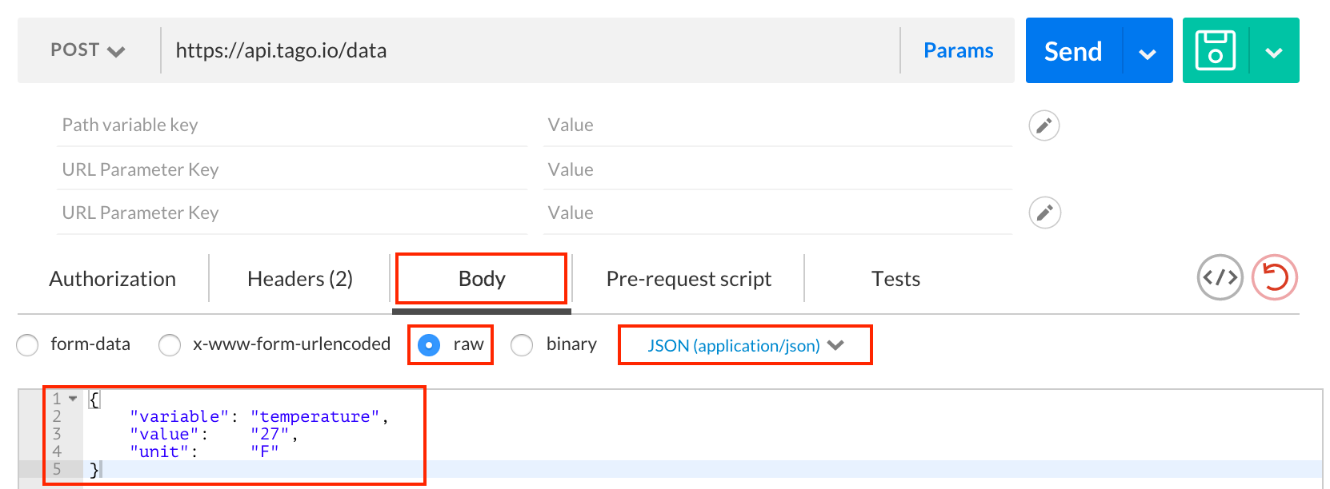
Task: Select the x-www-form-urlencoded radio option
Action: click(170, 345)
